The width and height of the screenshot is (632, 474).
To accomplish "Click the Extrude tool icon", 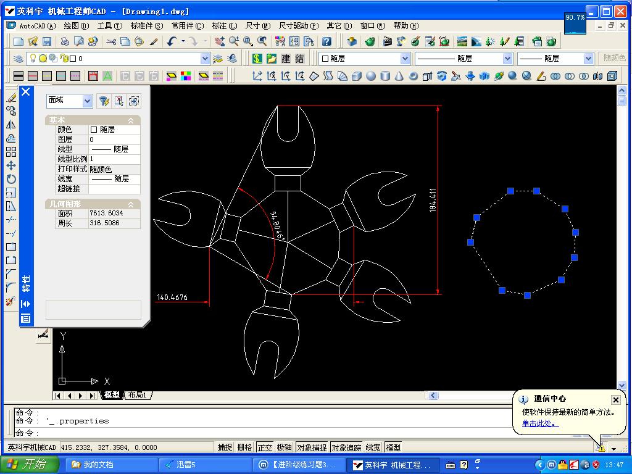I will pyautogui.click(x=427, y=76).
